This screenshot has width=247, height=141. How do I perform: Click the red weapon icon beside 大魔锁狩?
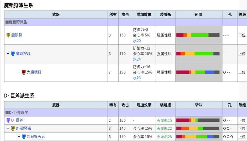(24, 72)
